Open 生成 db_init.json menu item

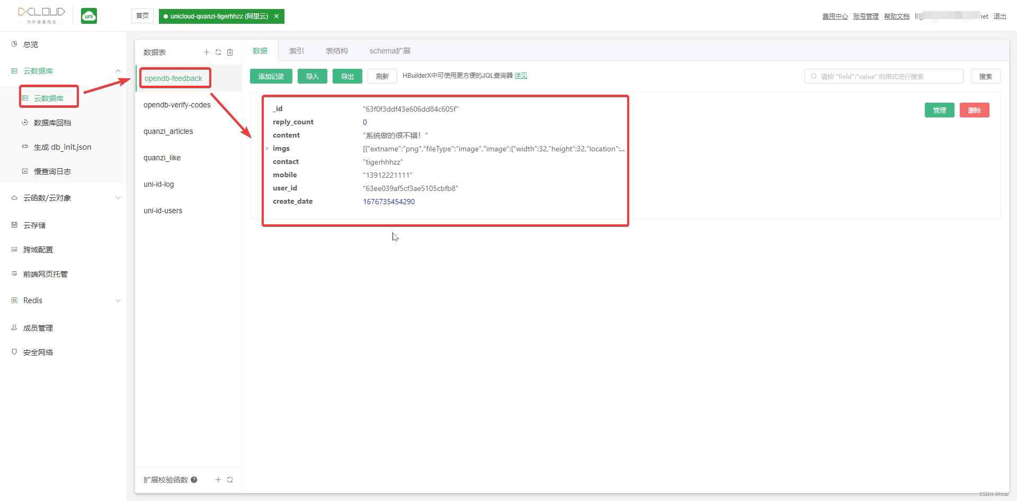pos(63,147)
